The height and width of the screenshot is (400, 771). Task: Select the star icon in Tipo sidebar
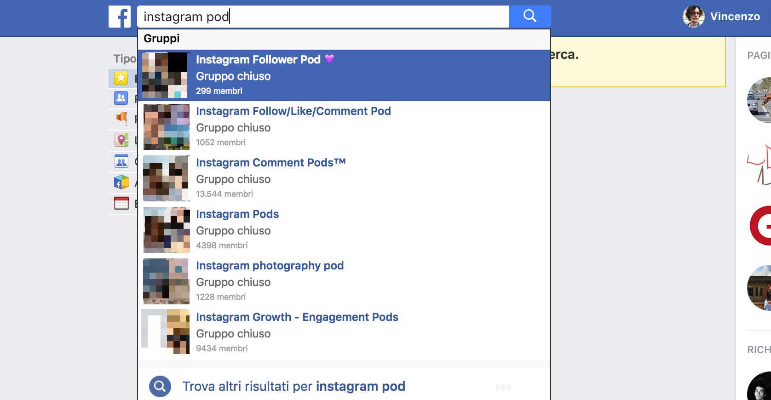tap(121, 78)
